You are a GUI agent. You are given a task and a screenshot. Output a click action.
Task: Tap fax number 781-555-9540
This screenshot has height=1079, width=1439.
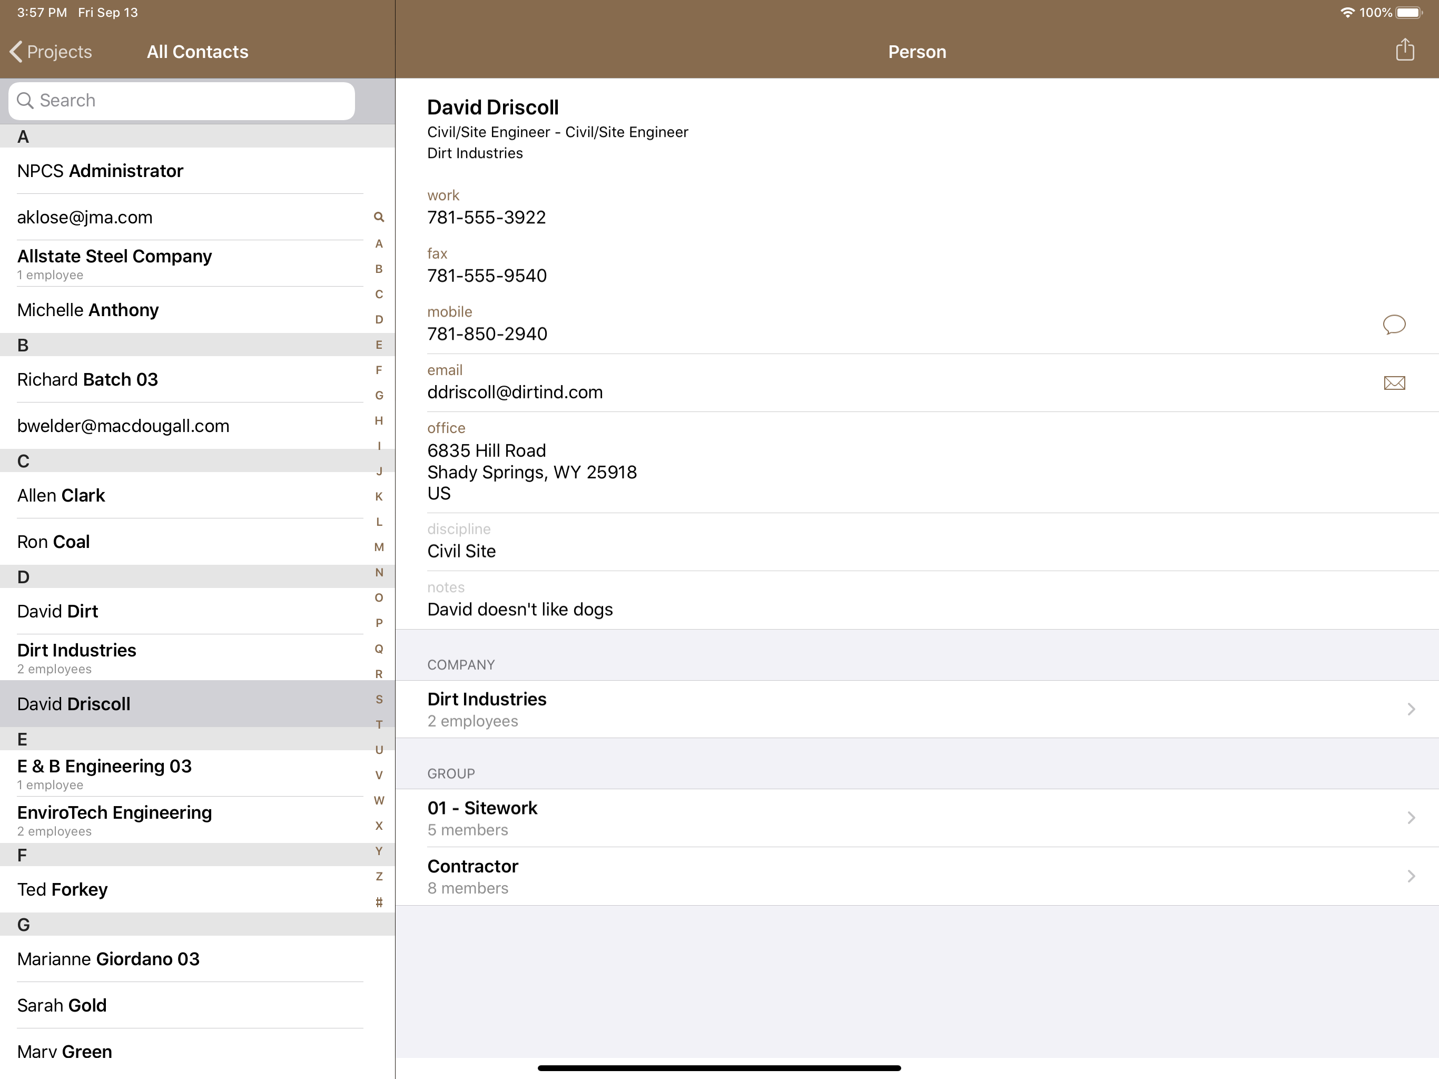(x=487, y=276)
